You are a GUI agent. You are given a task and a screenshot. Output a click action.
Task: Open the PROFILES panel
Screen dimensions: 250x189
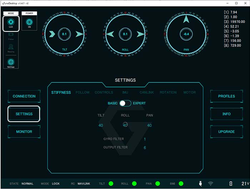coord(226,96)
